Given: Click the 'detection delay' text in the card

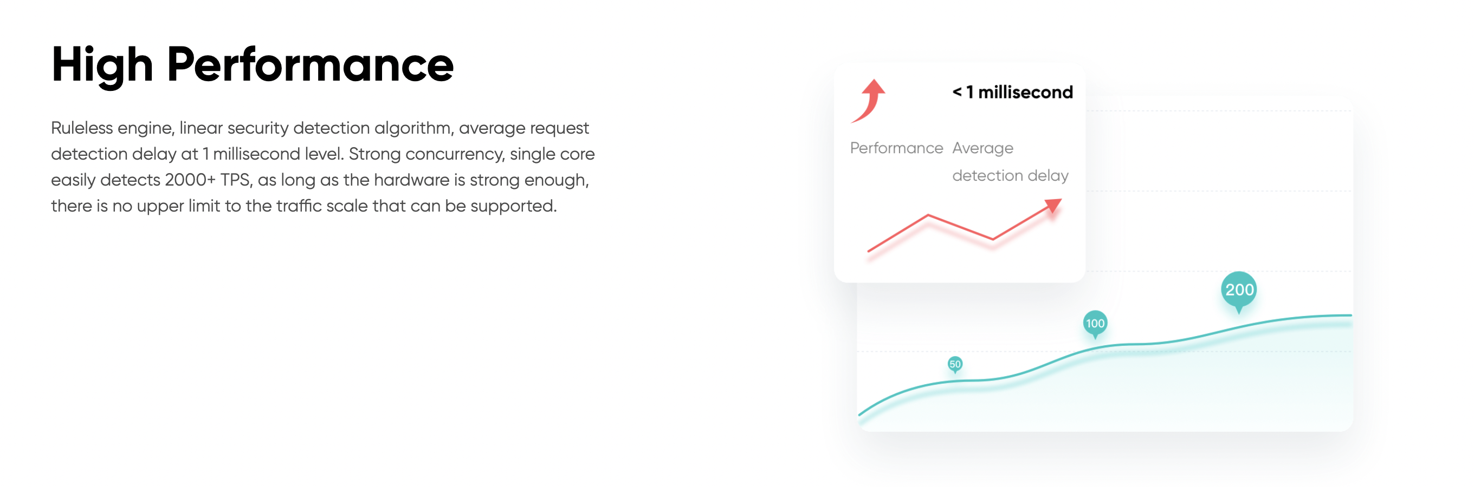Looking at the screenshot, I should (x=1010, y=175).
